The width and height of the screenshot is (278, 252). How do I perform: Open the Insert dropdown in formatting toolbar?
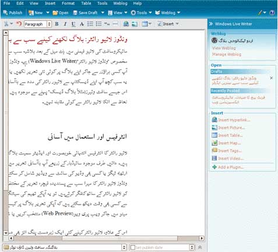(x=168, y=24)
